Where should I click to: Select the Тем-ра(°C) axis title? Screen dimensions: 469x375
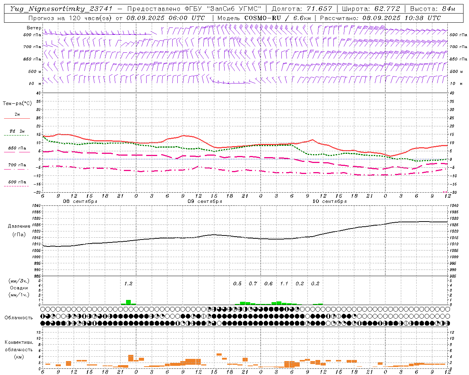(x=17, y=104)
